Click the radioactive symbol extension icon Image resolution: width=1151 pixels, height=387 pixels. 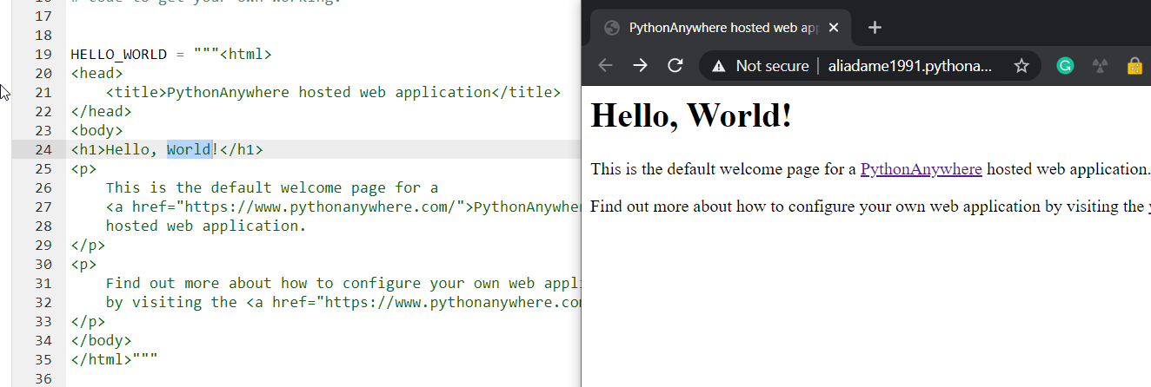tap(1100, 66)
